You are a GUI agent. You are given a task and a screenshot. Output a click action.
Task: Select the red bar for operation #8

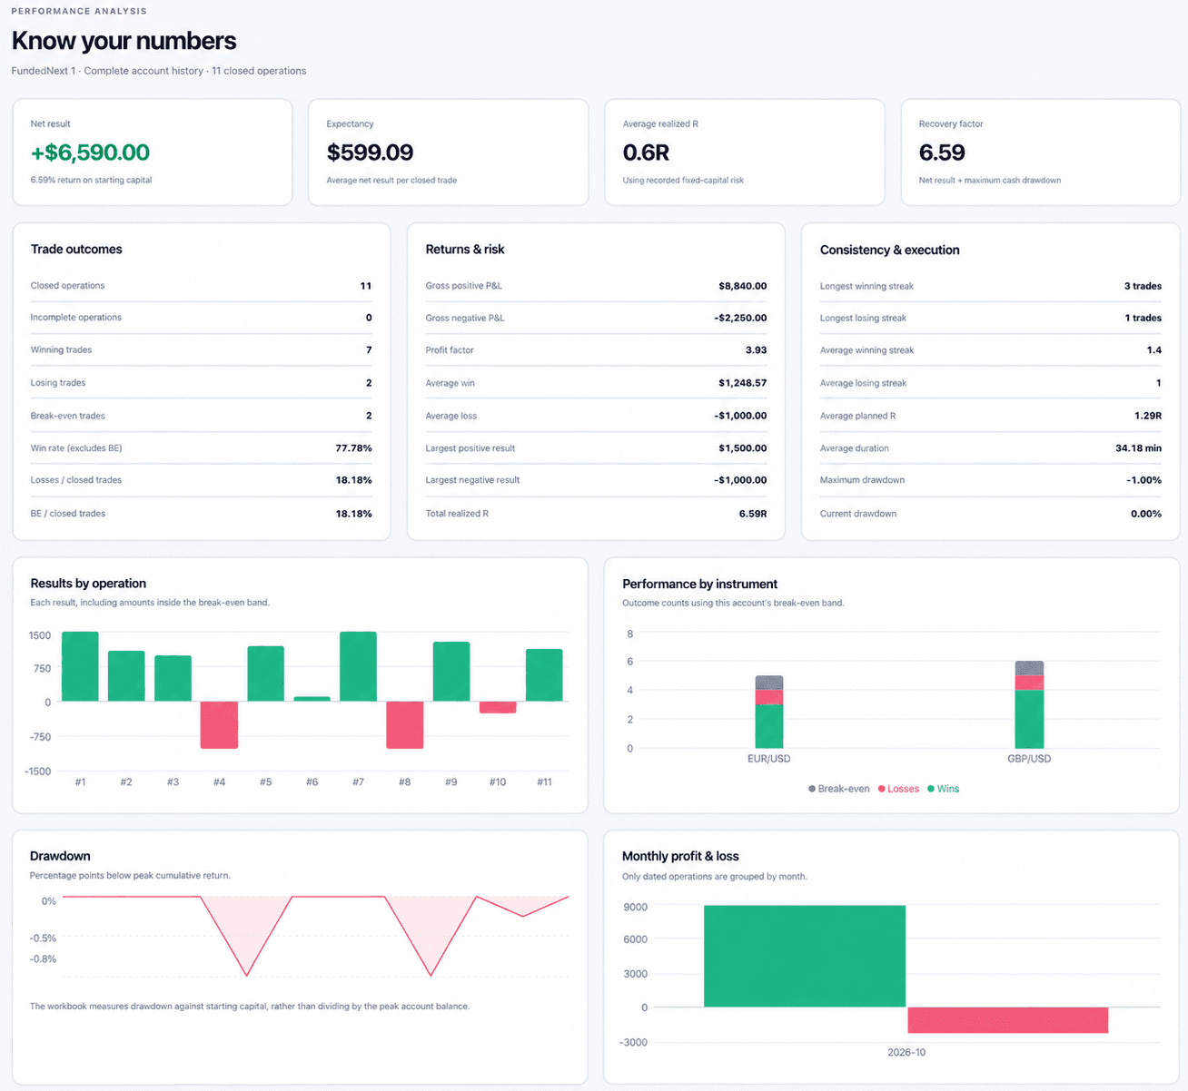pyautogui.click(x=404, y=724)
